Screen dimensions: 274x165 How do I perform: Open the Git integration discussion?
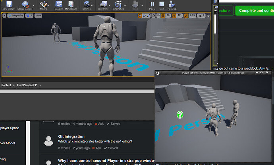[x=71, y=136]
